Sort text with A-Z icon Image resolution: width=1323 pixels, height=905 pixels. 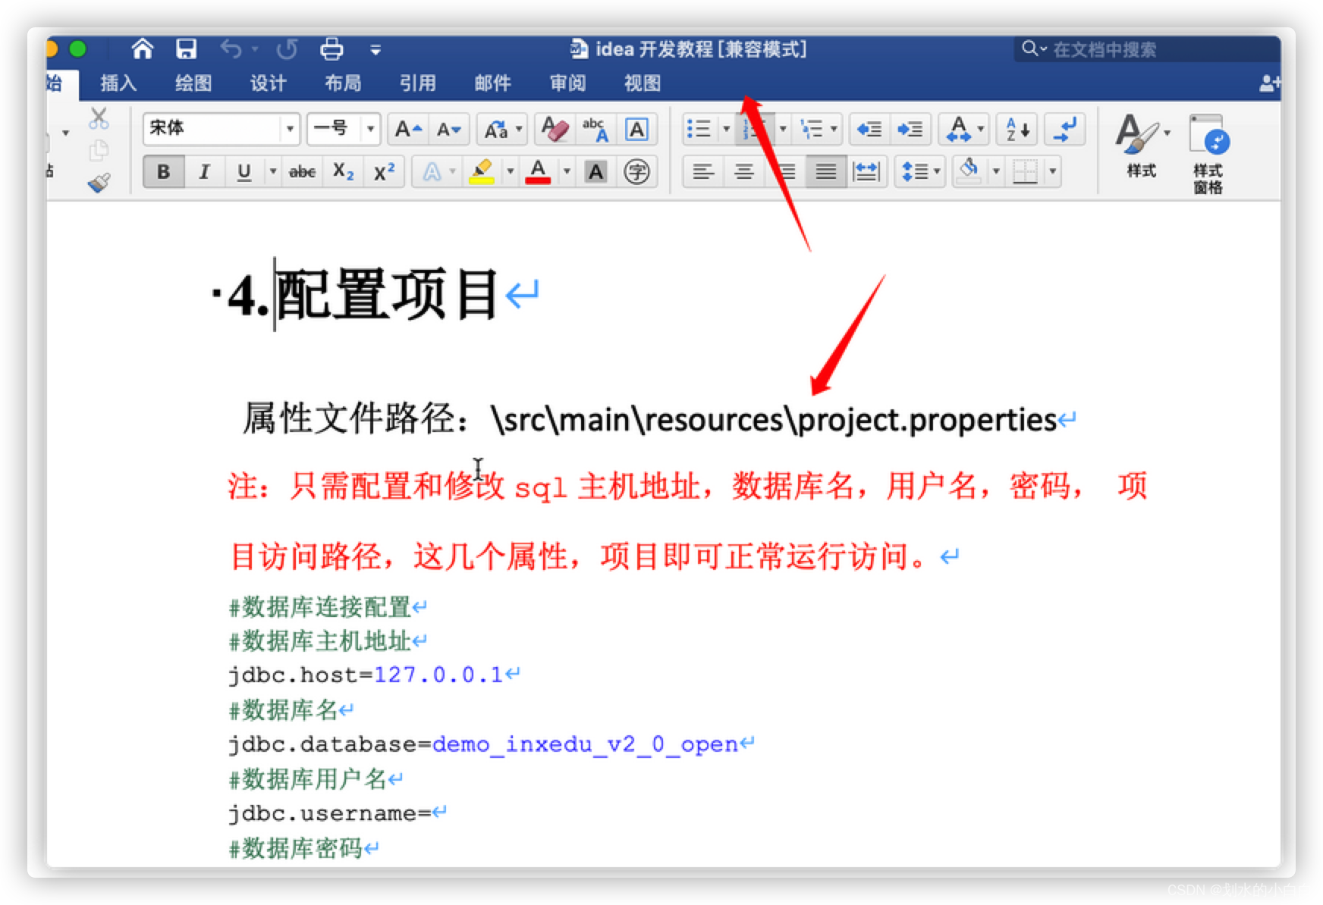point(1017,130)
